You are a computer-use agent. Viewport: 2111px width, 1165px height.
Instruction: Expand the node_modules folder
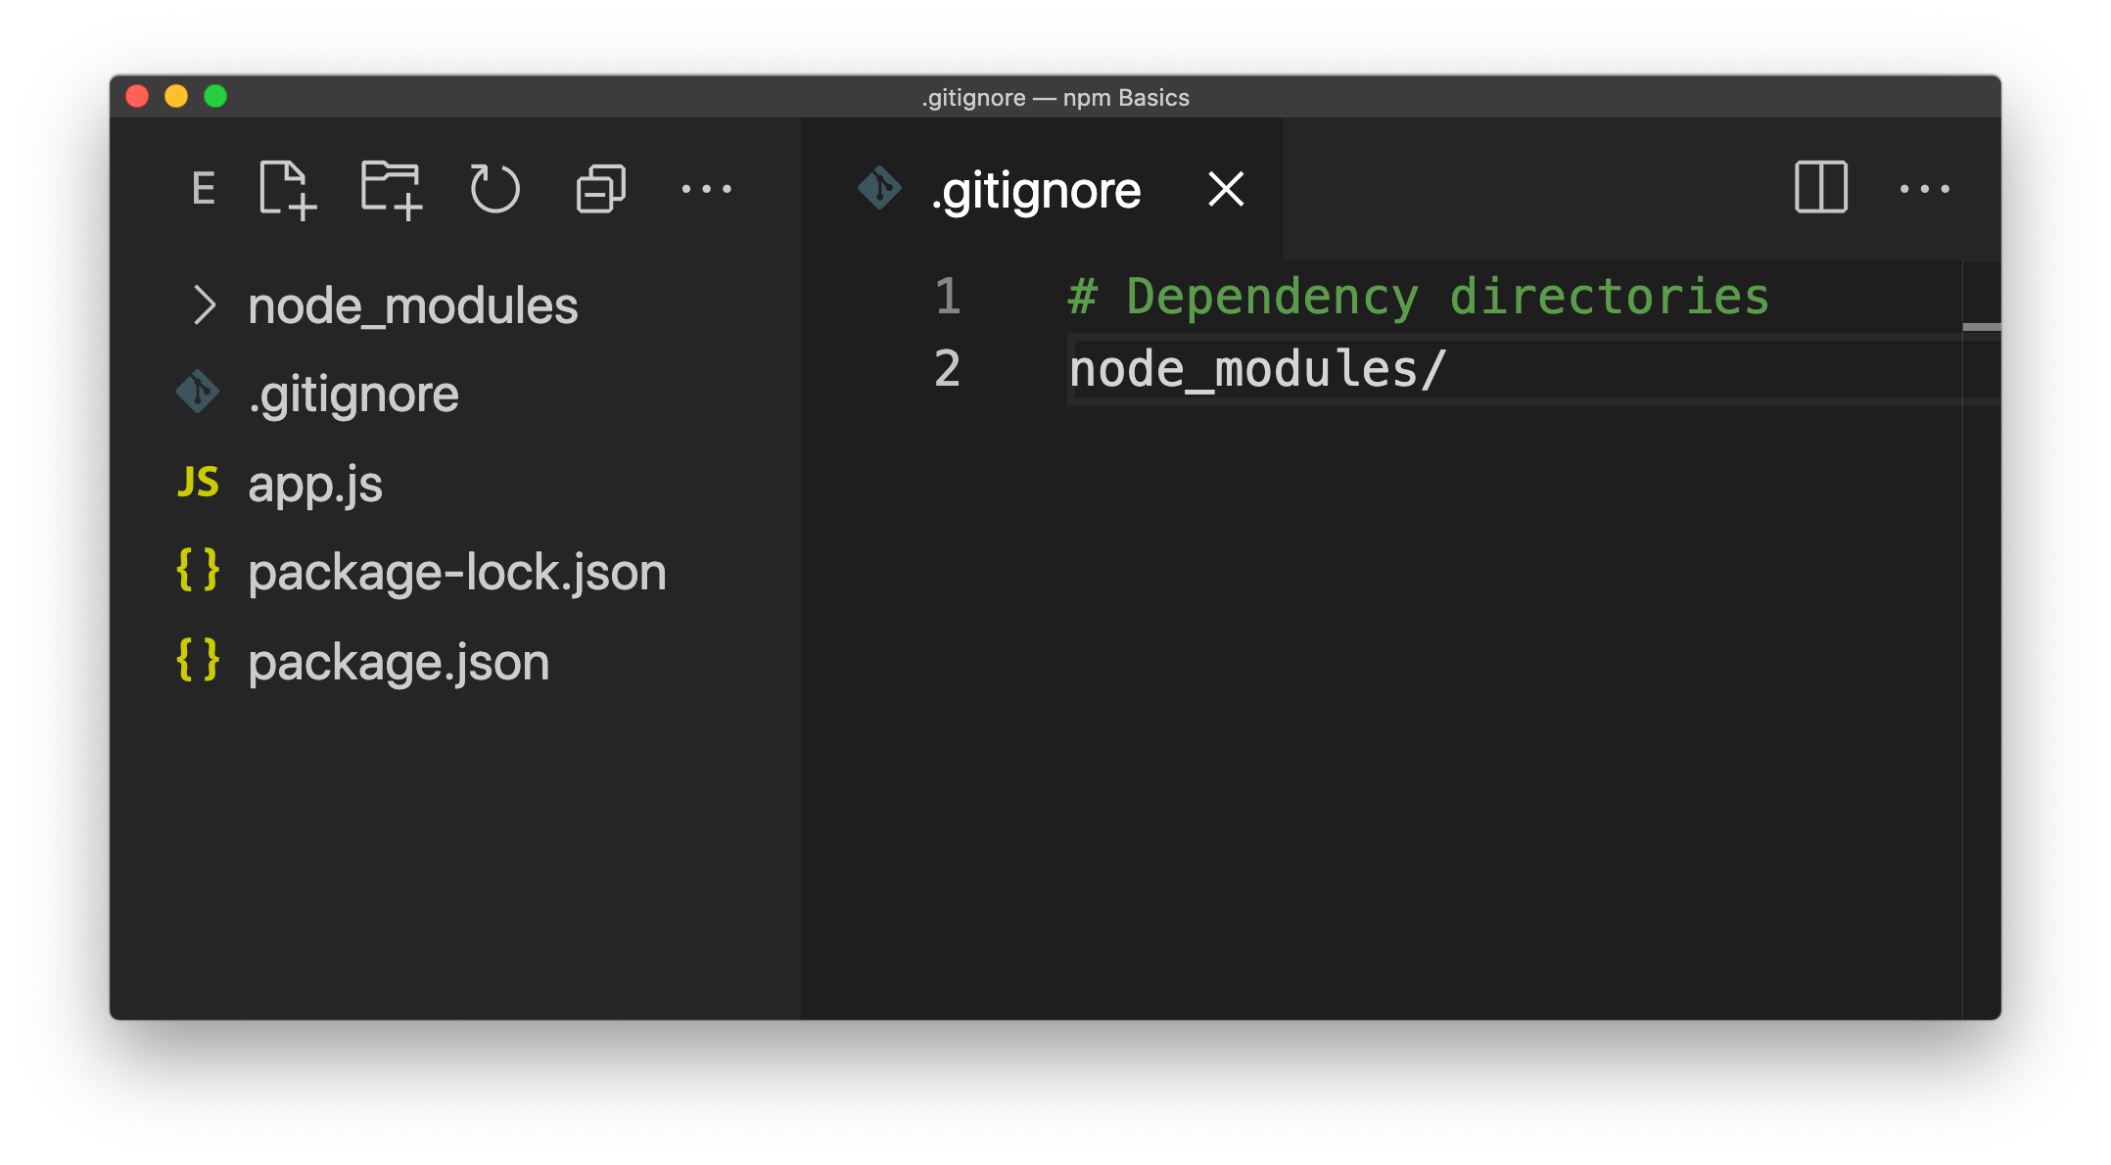207,304
